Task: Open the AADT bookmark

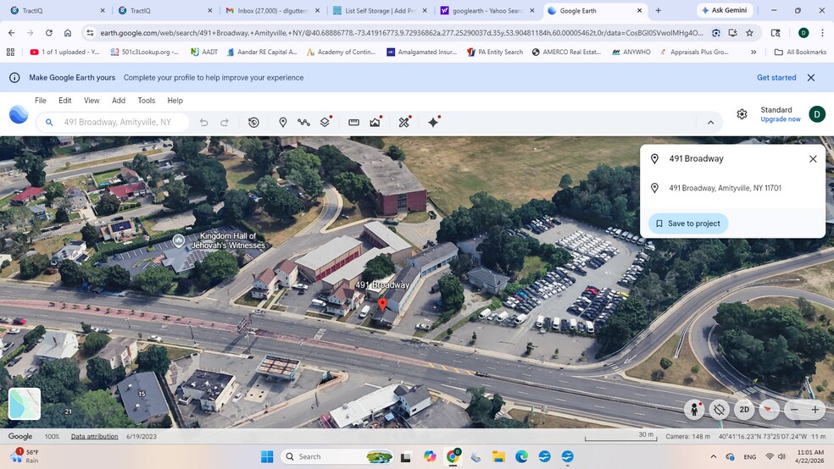Action: point(204,52)
